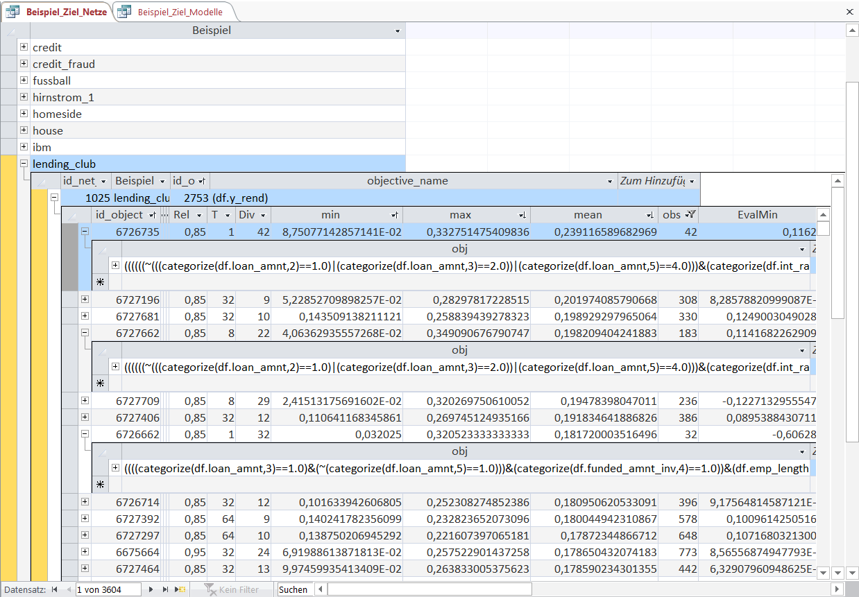Open the min column sort dropdown

pyautogui.click(x=395, y=215)
